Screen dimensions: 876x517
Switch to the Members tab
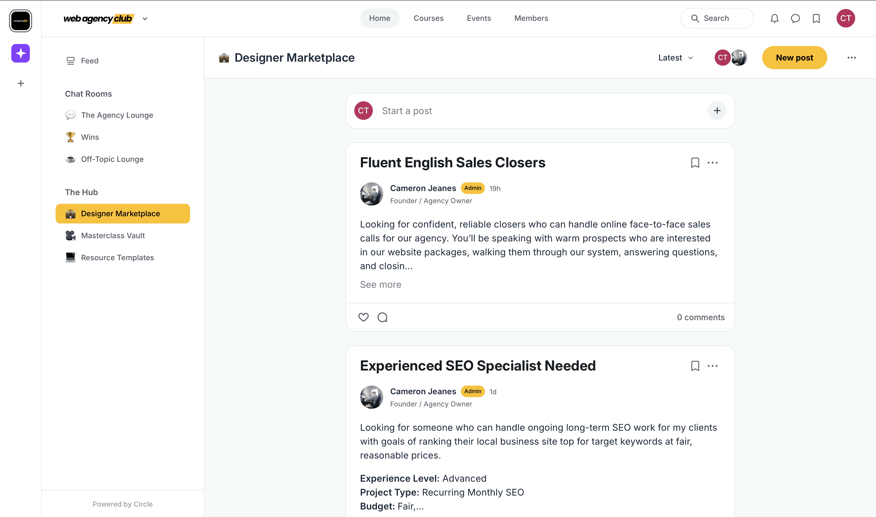531,19
